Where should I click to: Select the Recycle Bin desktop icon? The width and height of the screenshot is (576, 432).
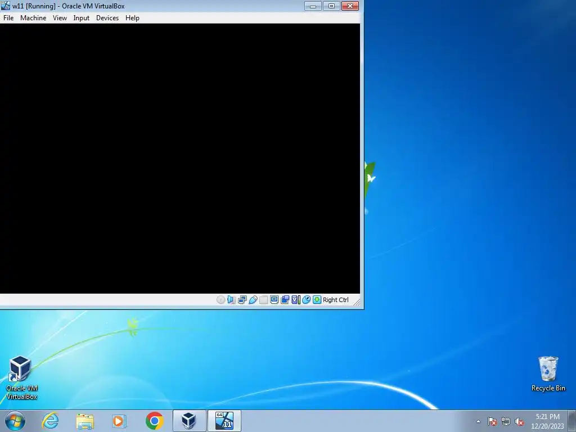(x=548, y=374)
